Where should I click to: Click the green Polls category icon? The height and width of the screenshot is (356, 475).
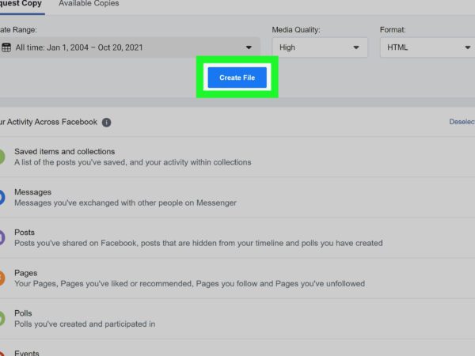2,318
